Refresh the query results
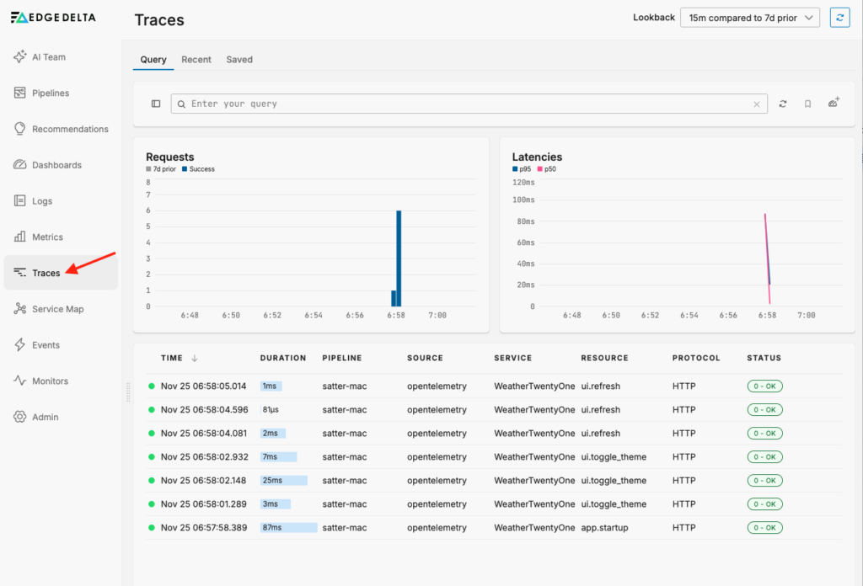863x586 pixels. click(783, 104)
